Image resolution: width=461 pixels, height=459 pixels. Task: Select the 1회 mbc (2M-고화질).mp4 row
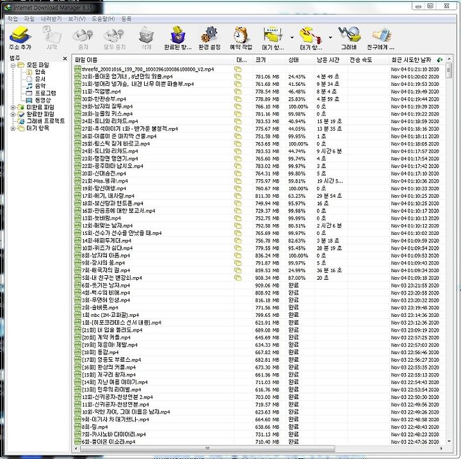259,315
